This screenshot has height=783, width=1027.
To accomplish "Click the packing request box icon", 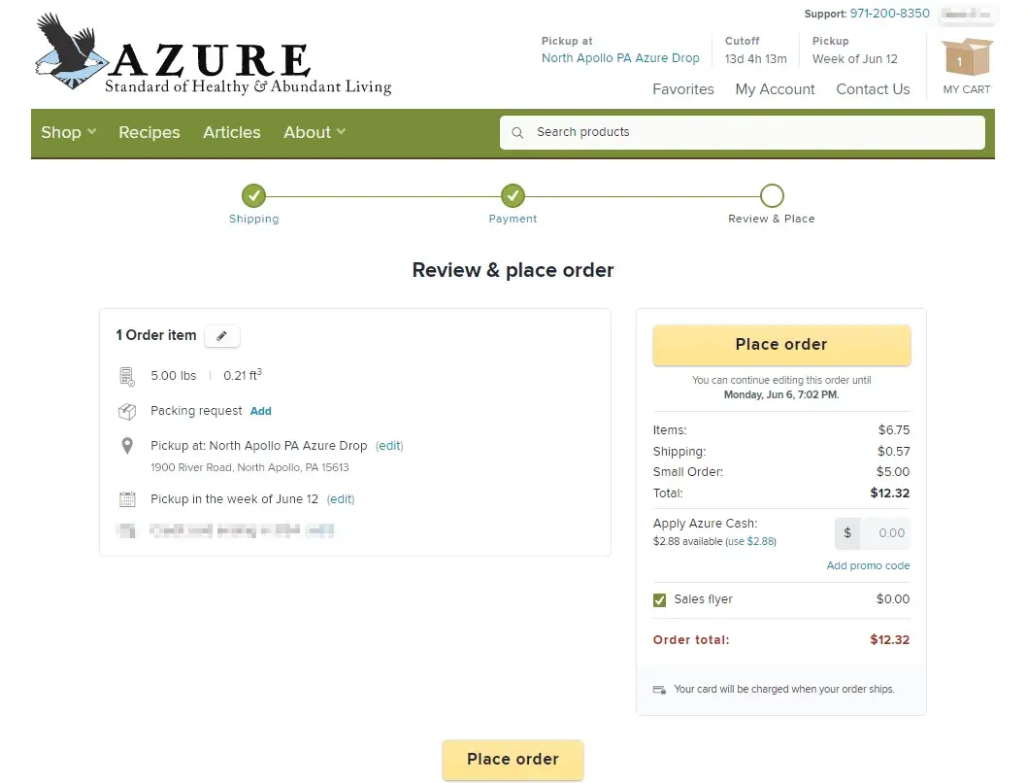I will [127, 412].
